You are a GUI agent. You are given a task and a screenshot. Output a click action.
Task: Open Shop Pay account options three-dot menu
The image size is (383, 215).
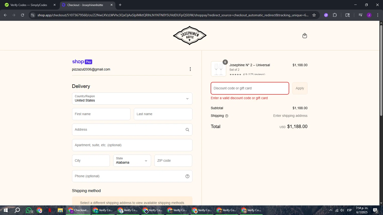pos(190,69)
